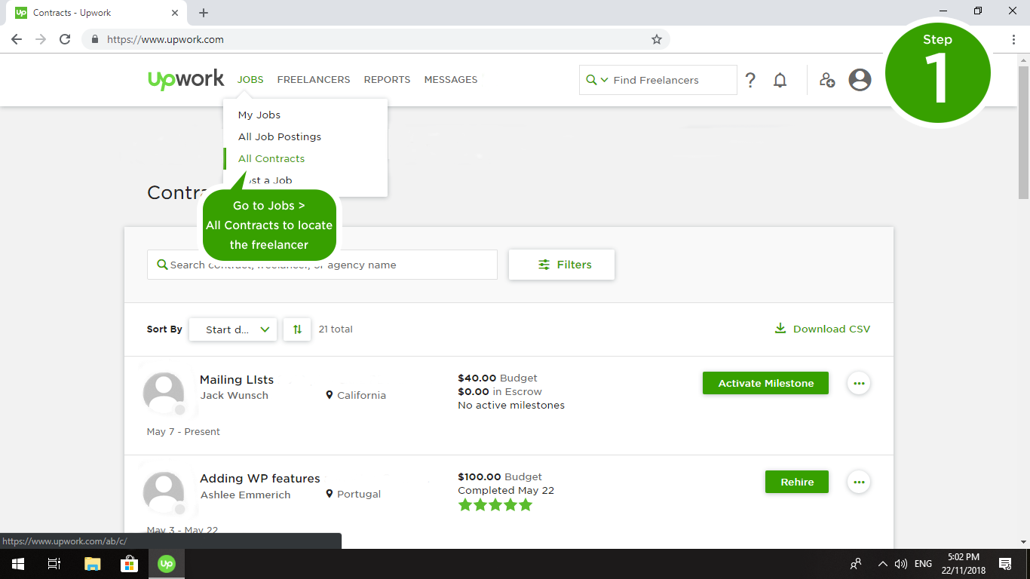Click the Filters sliders icon
The height and width of the screenshot is (579, 1030).
[544, 265]
